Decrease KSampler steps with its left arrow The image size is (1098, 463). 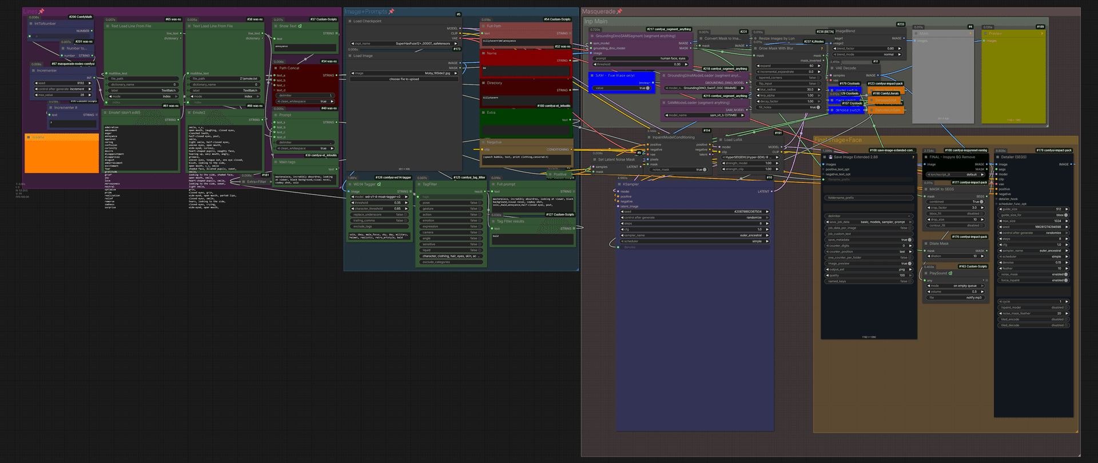coord(623,223)
